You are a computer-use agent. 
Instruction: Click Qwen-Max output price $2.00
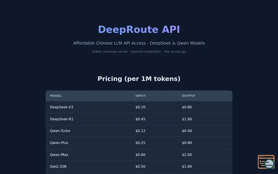(187, 155)
